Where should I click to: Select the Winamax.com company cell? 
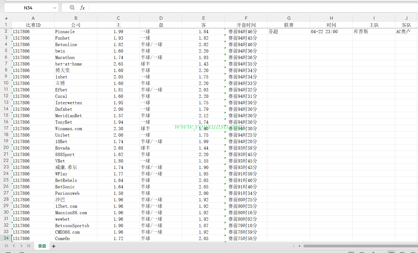(76, 129)
